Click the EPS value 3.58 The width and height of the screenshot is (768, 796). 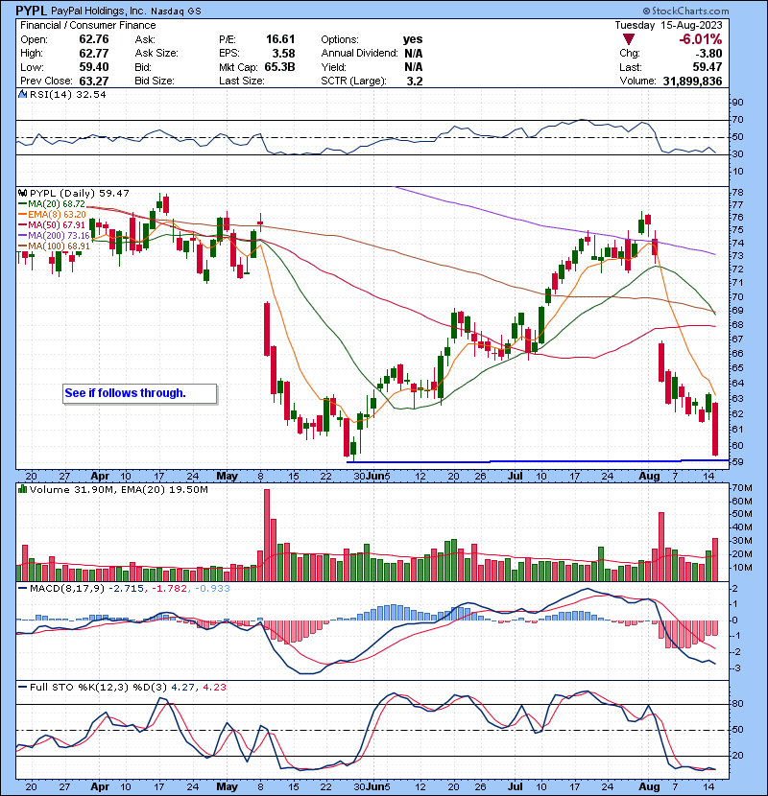283,53
